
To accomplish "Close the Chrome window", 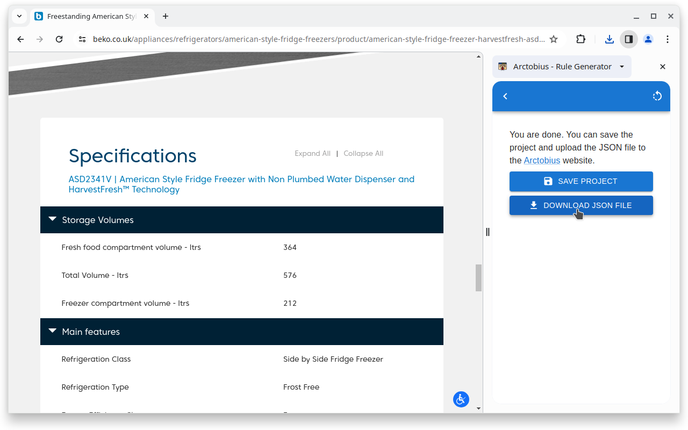I will (x=671, y=16).
